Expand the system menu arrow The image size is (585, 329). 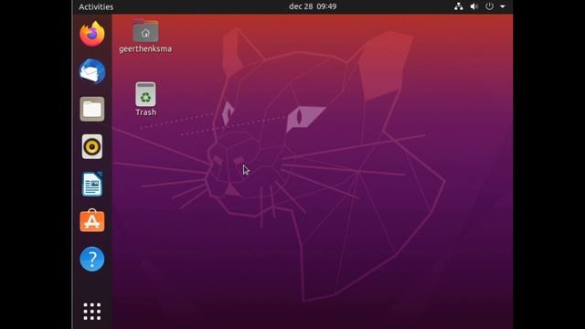point(503,6)
